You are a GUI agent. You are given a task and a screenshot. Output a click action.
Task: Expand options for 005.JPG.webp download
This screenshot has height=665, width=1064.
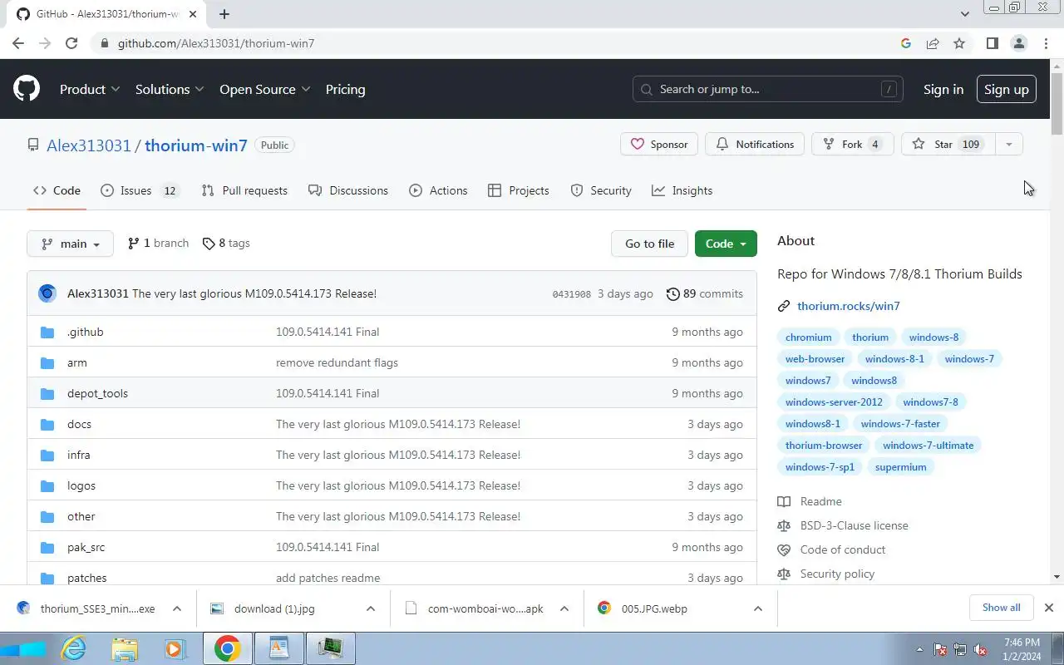758,608
